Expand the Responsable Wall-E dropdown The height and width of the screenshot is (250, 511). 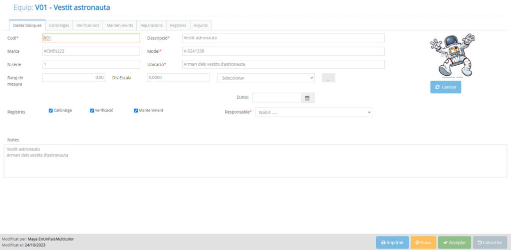point(314,113)
